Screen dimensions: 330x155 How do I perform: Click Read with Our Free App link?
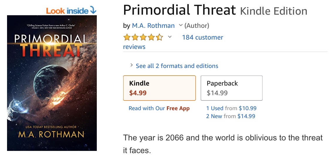159,108
